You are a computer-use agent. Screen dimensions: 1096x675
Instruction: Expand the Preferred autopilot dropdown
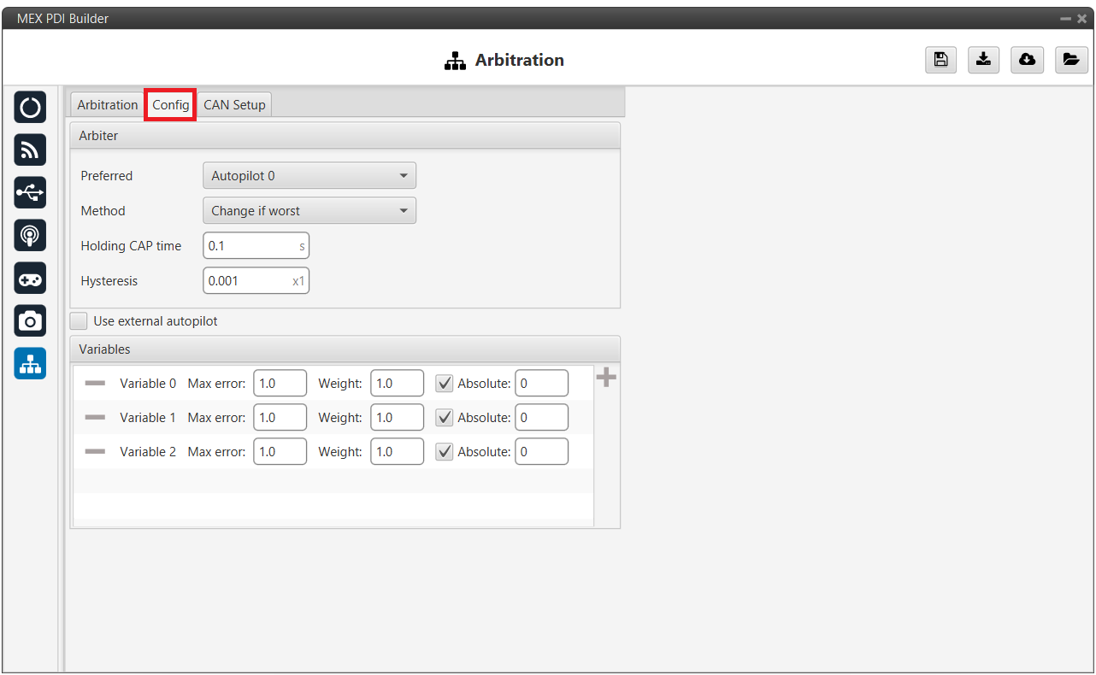tap(309, 176)
